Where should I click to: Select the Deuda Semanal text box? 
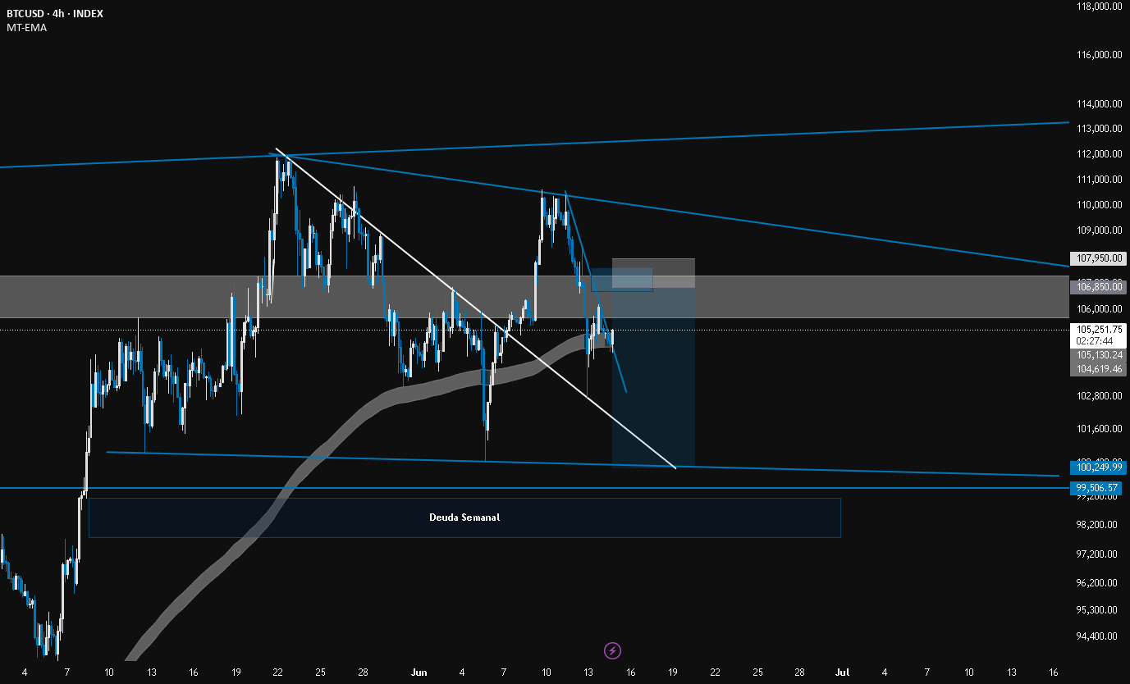(x=464, y=518)
